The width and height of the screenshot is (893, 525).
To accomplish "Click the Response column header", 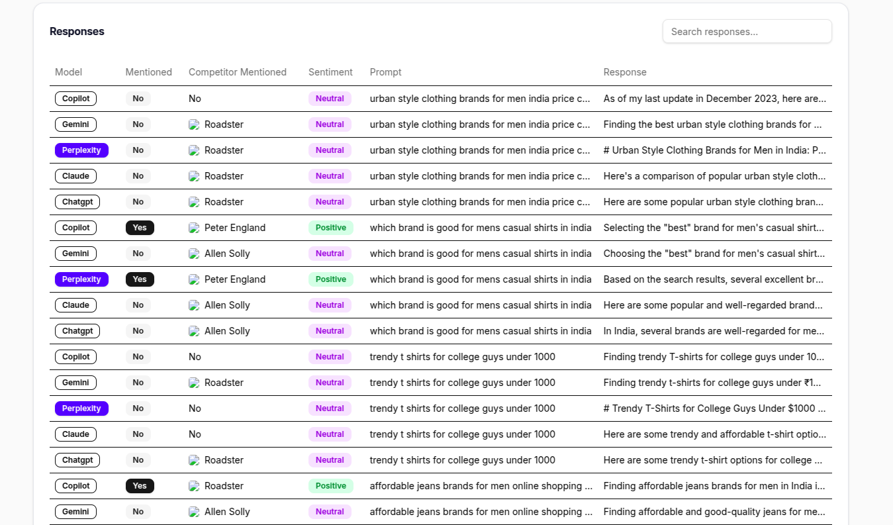I will pyautogui.click(x=625, y=72).
